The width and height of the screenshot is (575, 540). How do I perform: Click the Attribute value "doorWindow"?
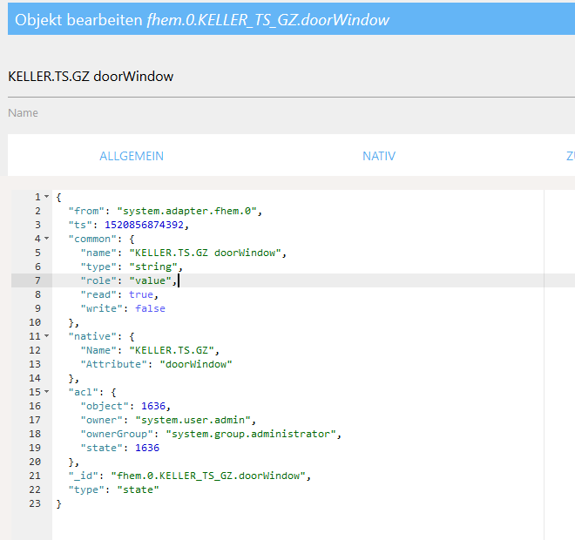pos(196,364)
